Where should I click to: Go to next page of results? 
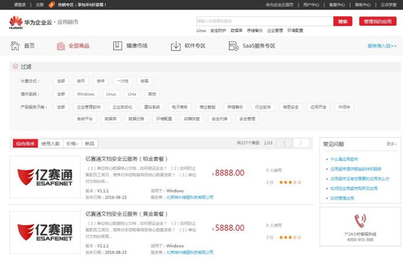click(x=301, y=143)
